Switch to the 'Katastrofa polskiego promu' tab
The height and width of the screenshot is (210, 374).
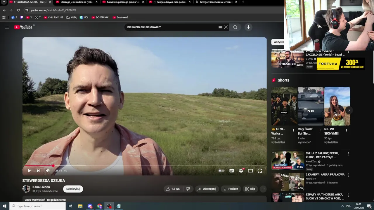point(123,2)
